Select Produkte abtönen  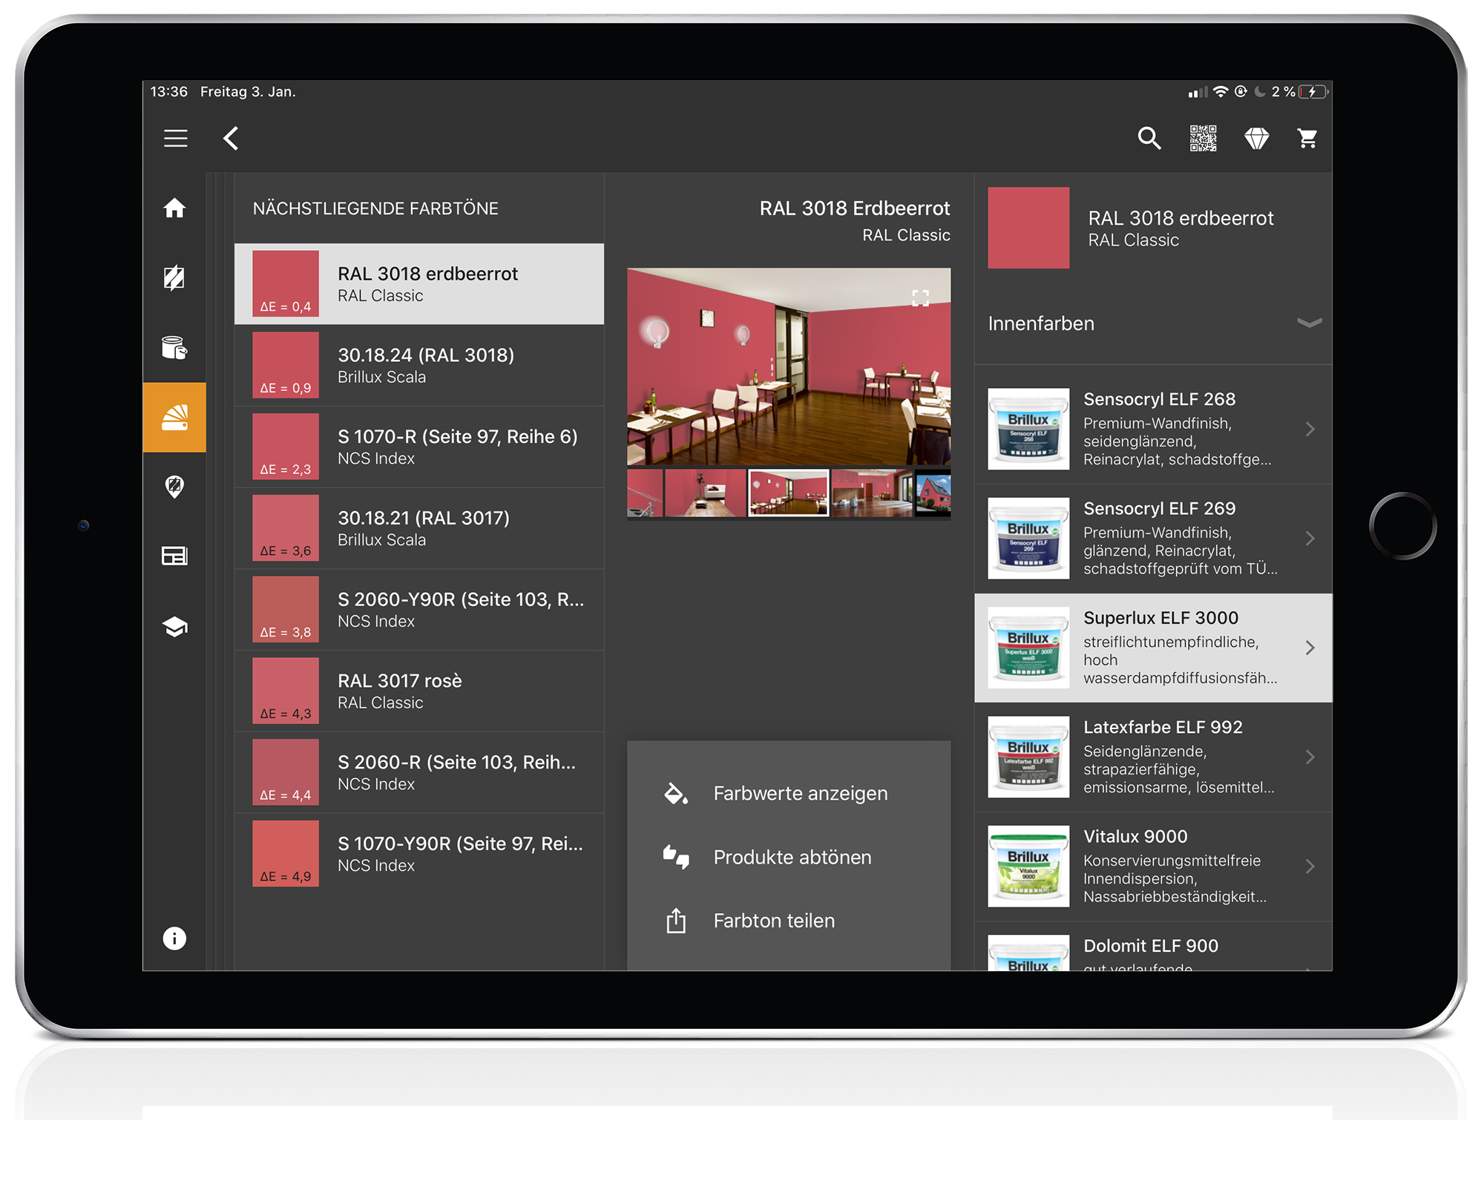pyautogui.click(x=792, y=857)
